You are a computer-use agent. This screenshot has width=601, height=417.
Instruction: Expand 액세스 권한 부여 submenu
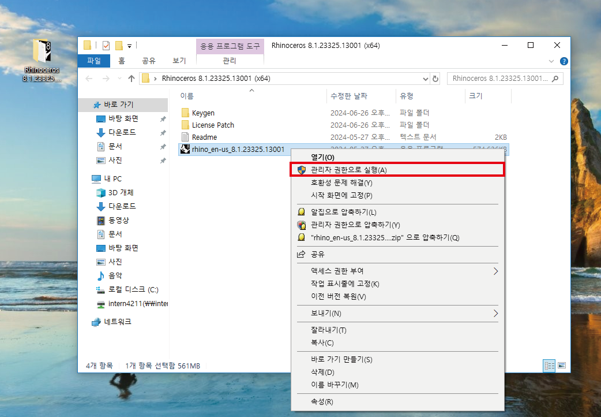click(x=397, y=271)
